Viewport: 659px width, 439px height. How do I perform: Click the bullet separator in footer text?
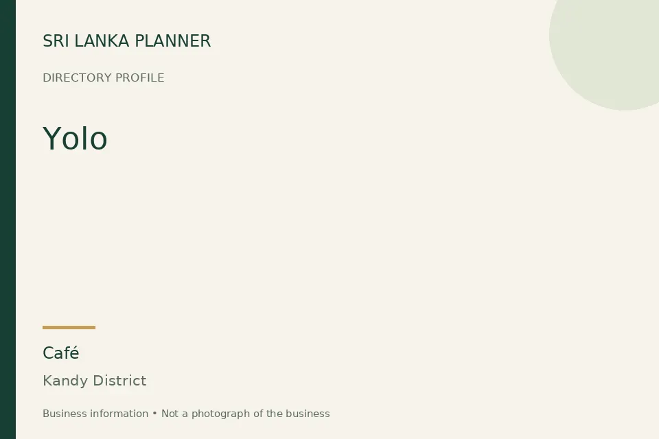[154, 414]
